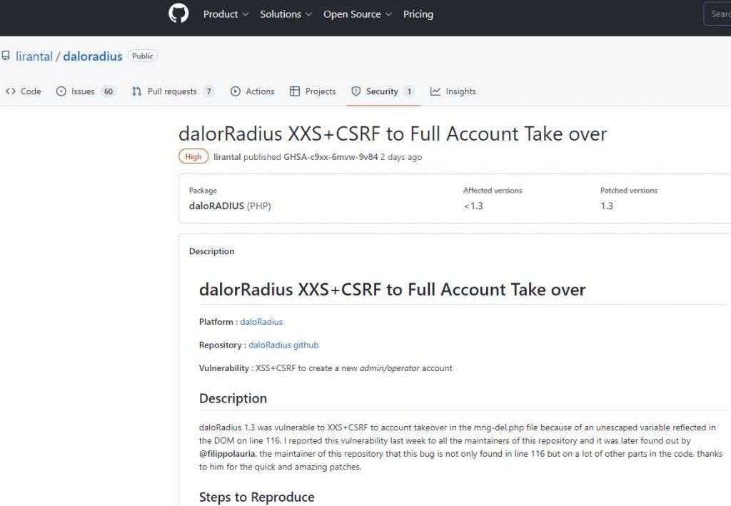Open the lirantal owner link
The height and width of the screenshot is (506, 731).
coord(34,56)
